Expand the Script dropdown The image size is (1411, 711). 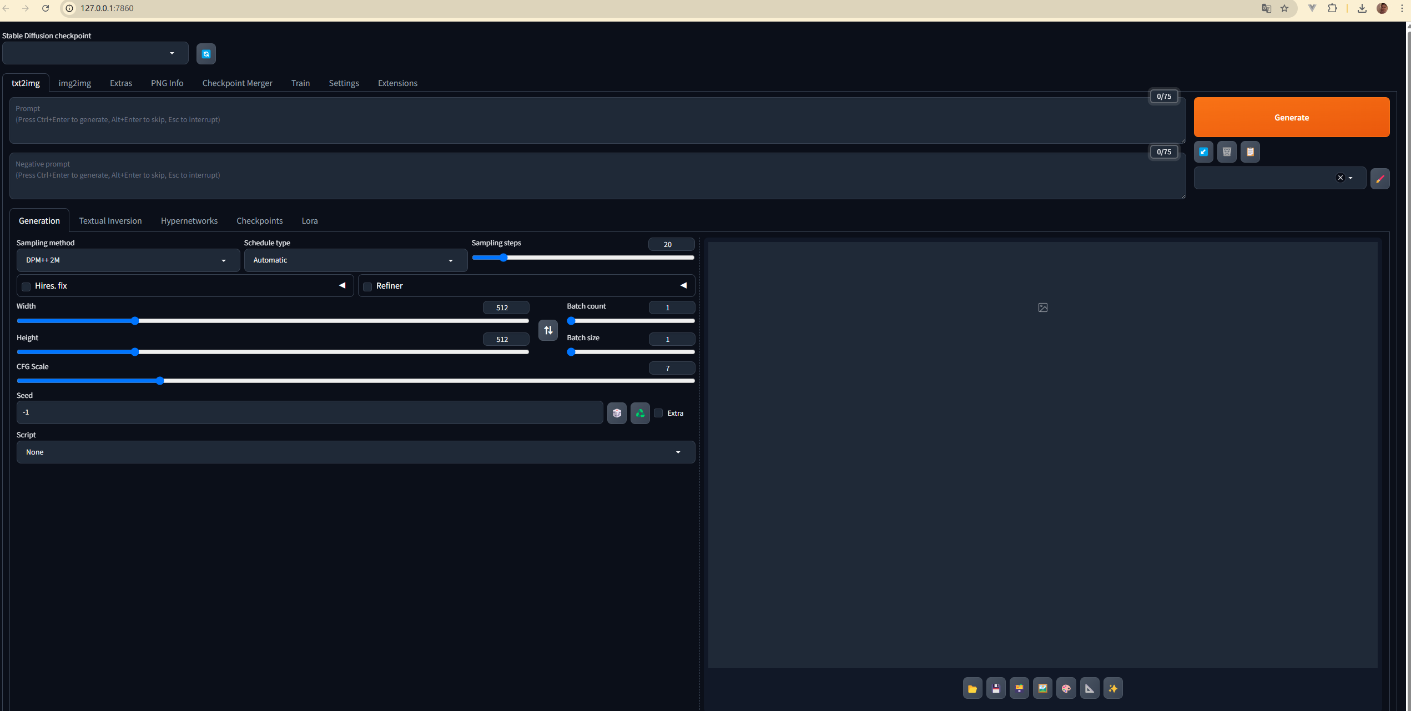tap(355, 452)
